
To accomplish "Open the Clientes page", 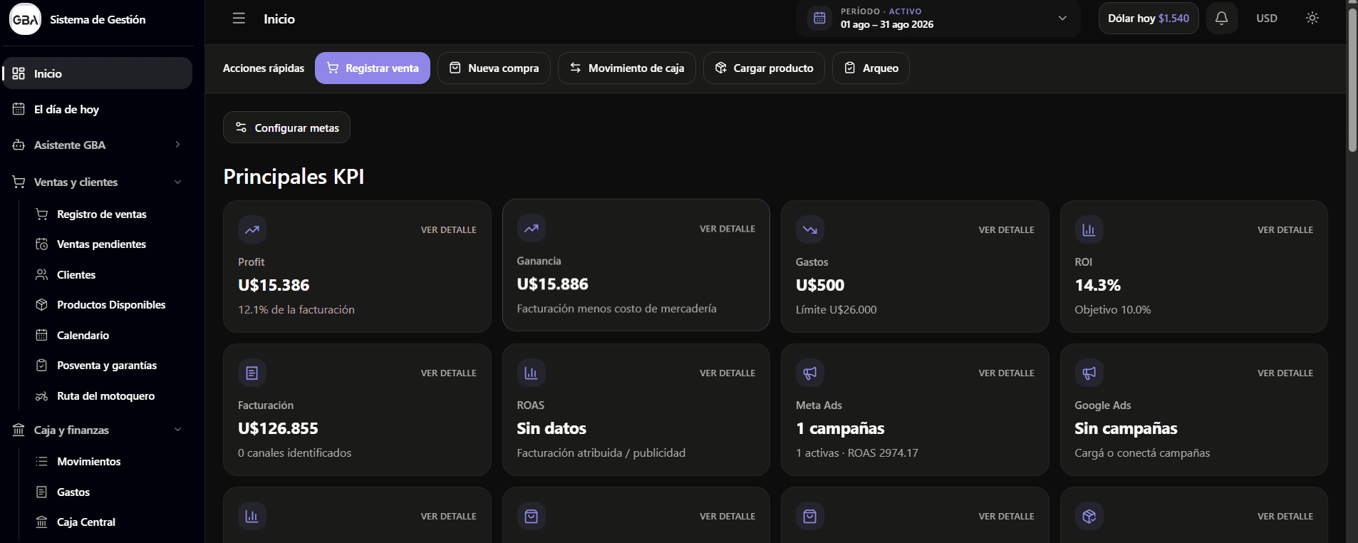I will [x=76, y=275].
